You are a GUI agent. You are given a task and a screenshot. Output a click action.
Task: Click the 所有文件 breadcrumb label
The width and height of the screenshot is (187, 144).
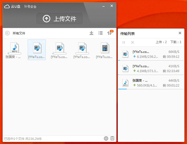(19, 33)
